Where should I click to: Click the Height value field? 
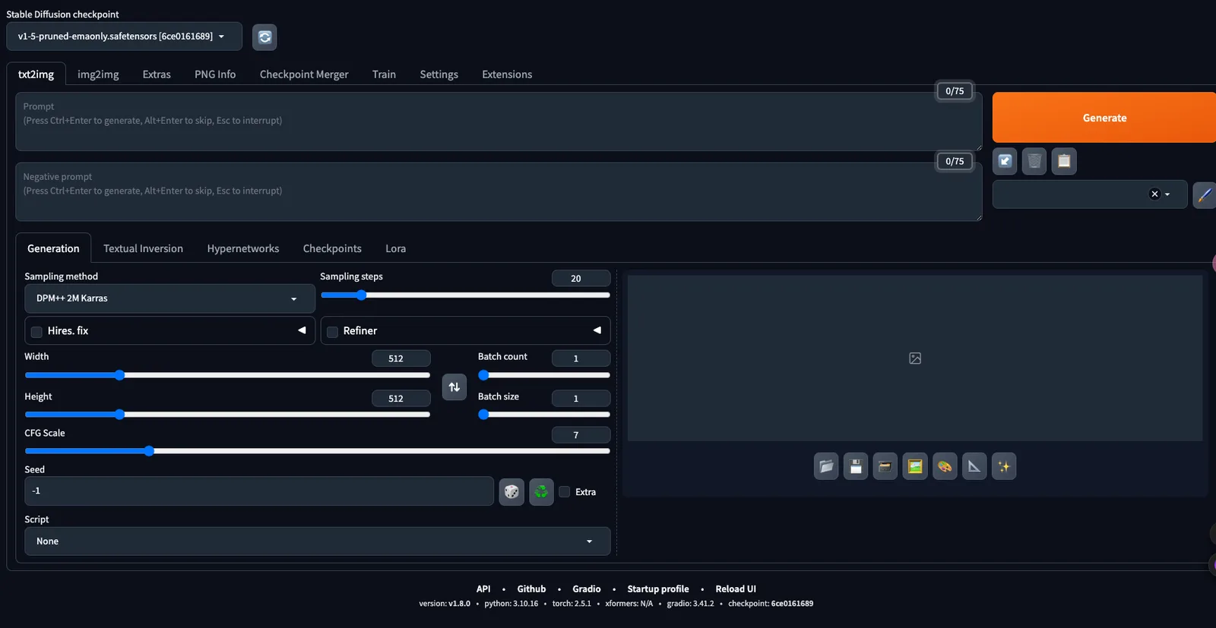coord(401,398)
